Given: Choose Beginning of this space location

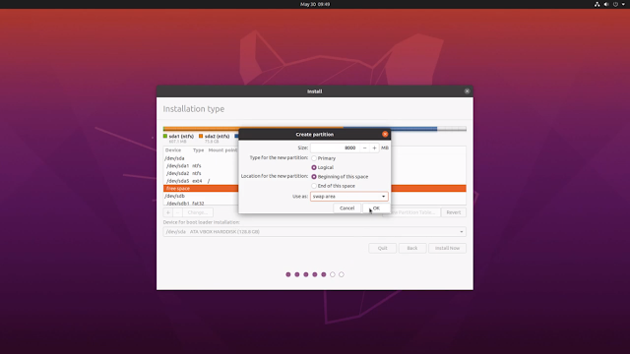Looking at the screenshot, I should (x=314, y=177).
